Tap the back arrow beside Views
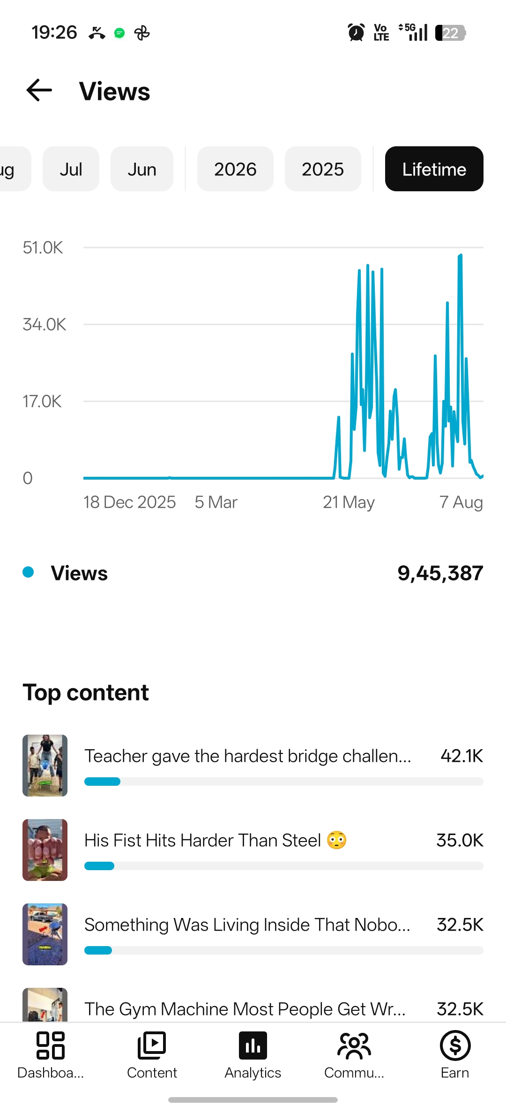The image size is (506, 1113). click(x=39, y=90)
